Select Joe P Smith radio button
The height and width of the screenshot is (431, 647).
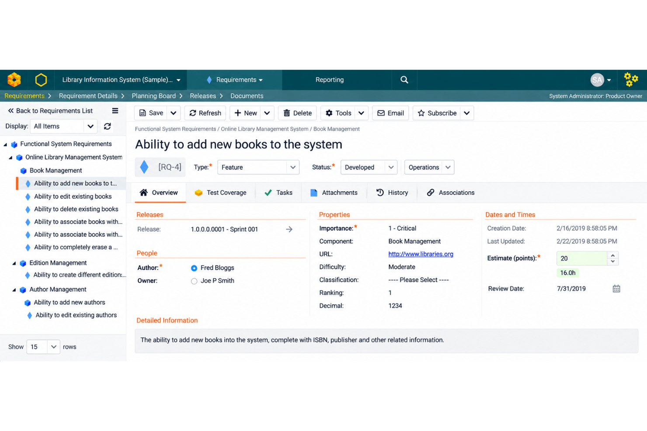(194, 281)
